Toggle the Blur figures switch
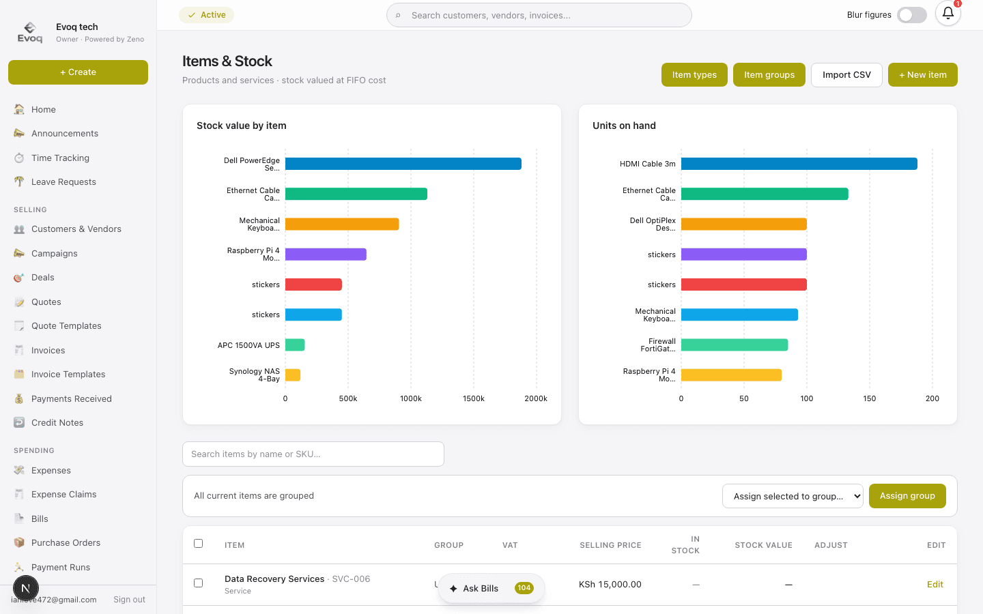The height and width of the screenshot is (614, 983). (x=912, y=15)
